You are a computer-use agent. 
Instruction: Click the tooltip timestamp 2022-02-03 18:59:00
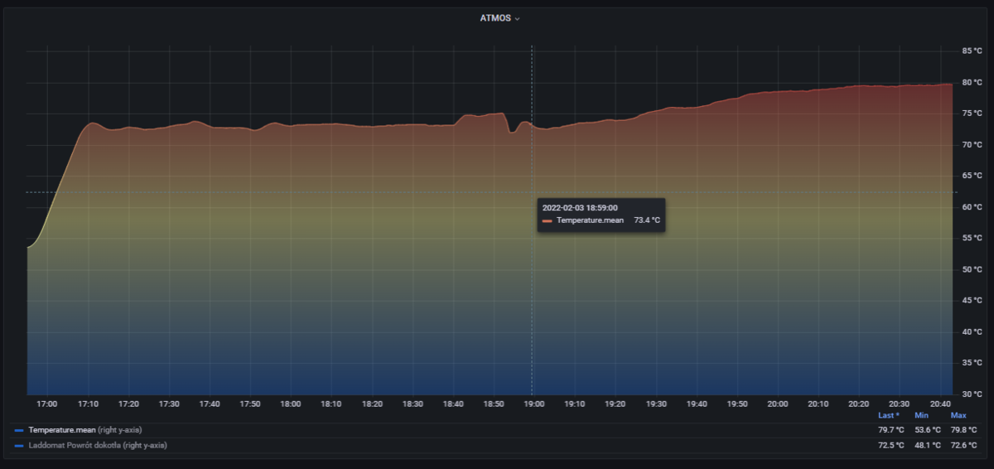[x=580, y=208]
